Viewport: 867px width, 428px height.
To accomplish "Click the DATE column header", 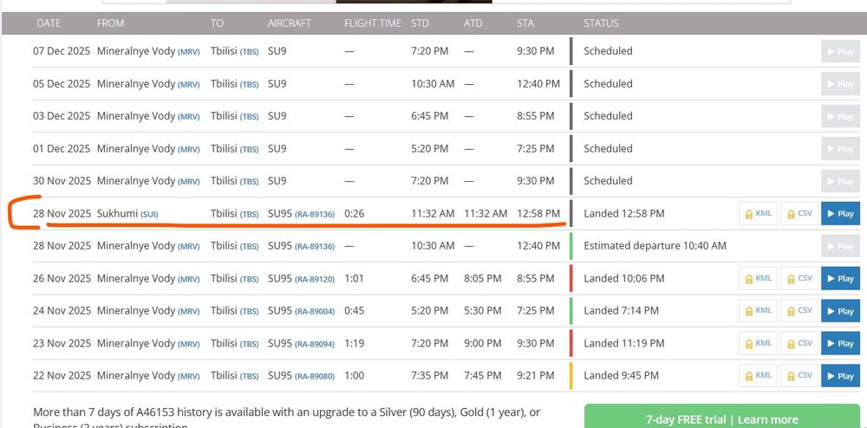I will click(x=49, y=23).
